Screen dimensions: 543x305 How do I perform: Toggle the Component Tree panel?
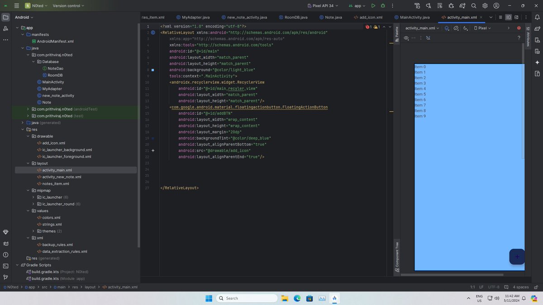[x=397, y=257]
